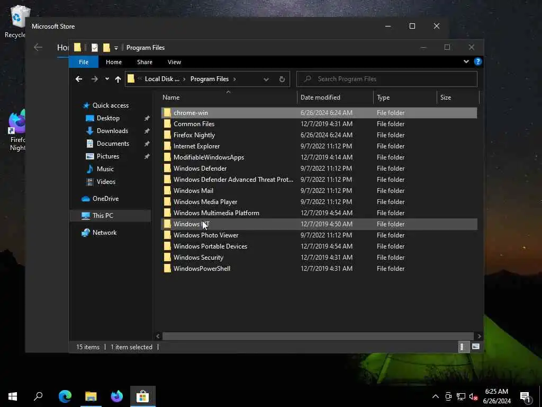Expand the ribbon with chevron

[x=466, y=61]
